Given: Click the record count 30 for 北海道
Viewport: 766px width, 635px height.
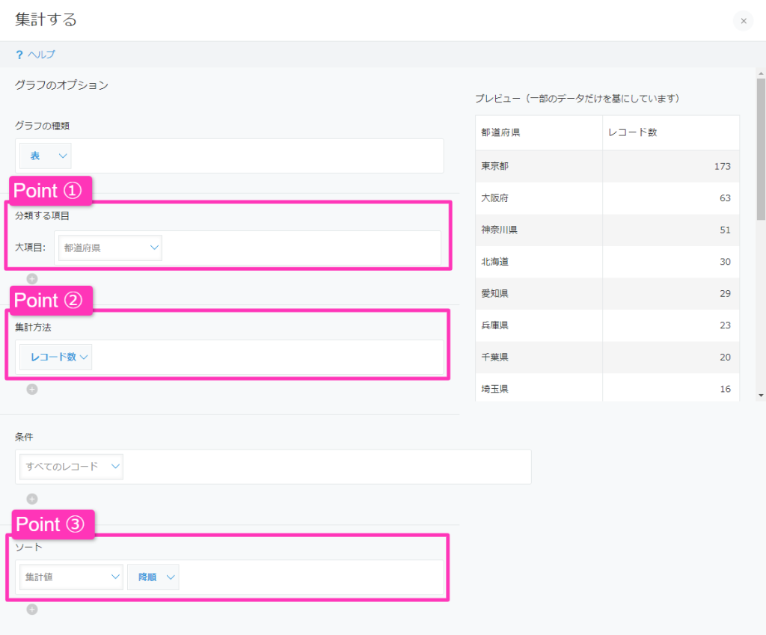Looking at the screenshot, I should pyautogui.click(x=725, y=262).
